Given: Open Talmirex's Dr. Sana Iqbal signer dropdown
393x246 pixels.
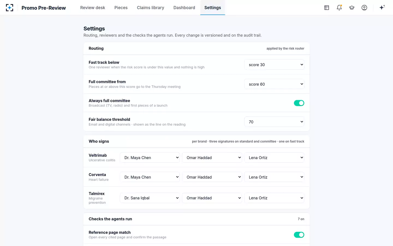Looking at the screenshot, I should [150, 198].
